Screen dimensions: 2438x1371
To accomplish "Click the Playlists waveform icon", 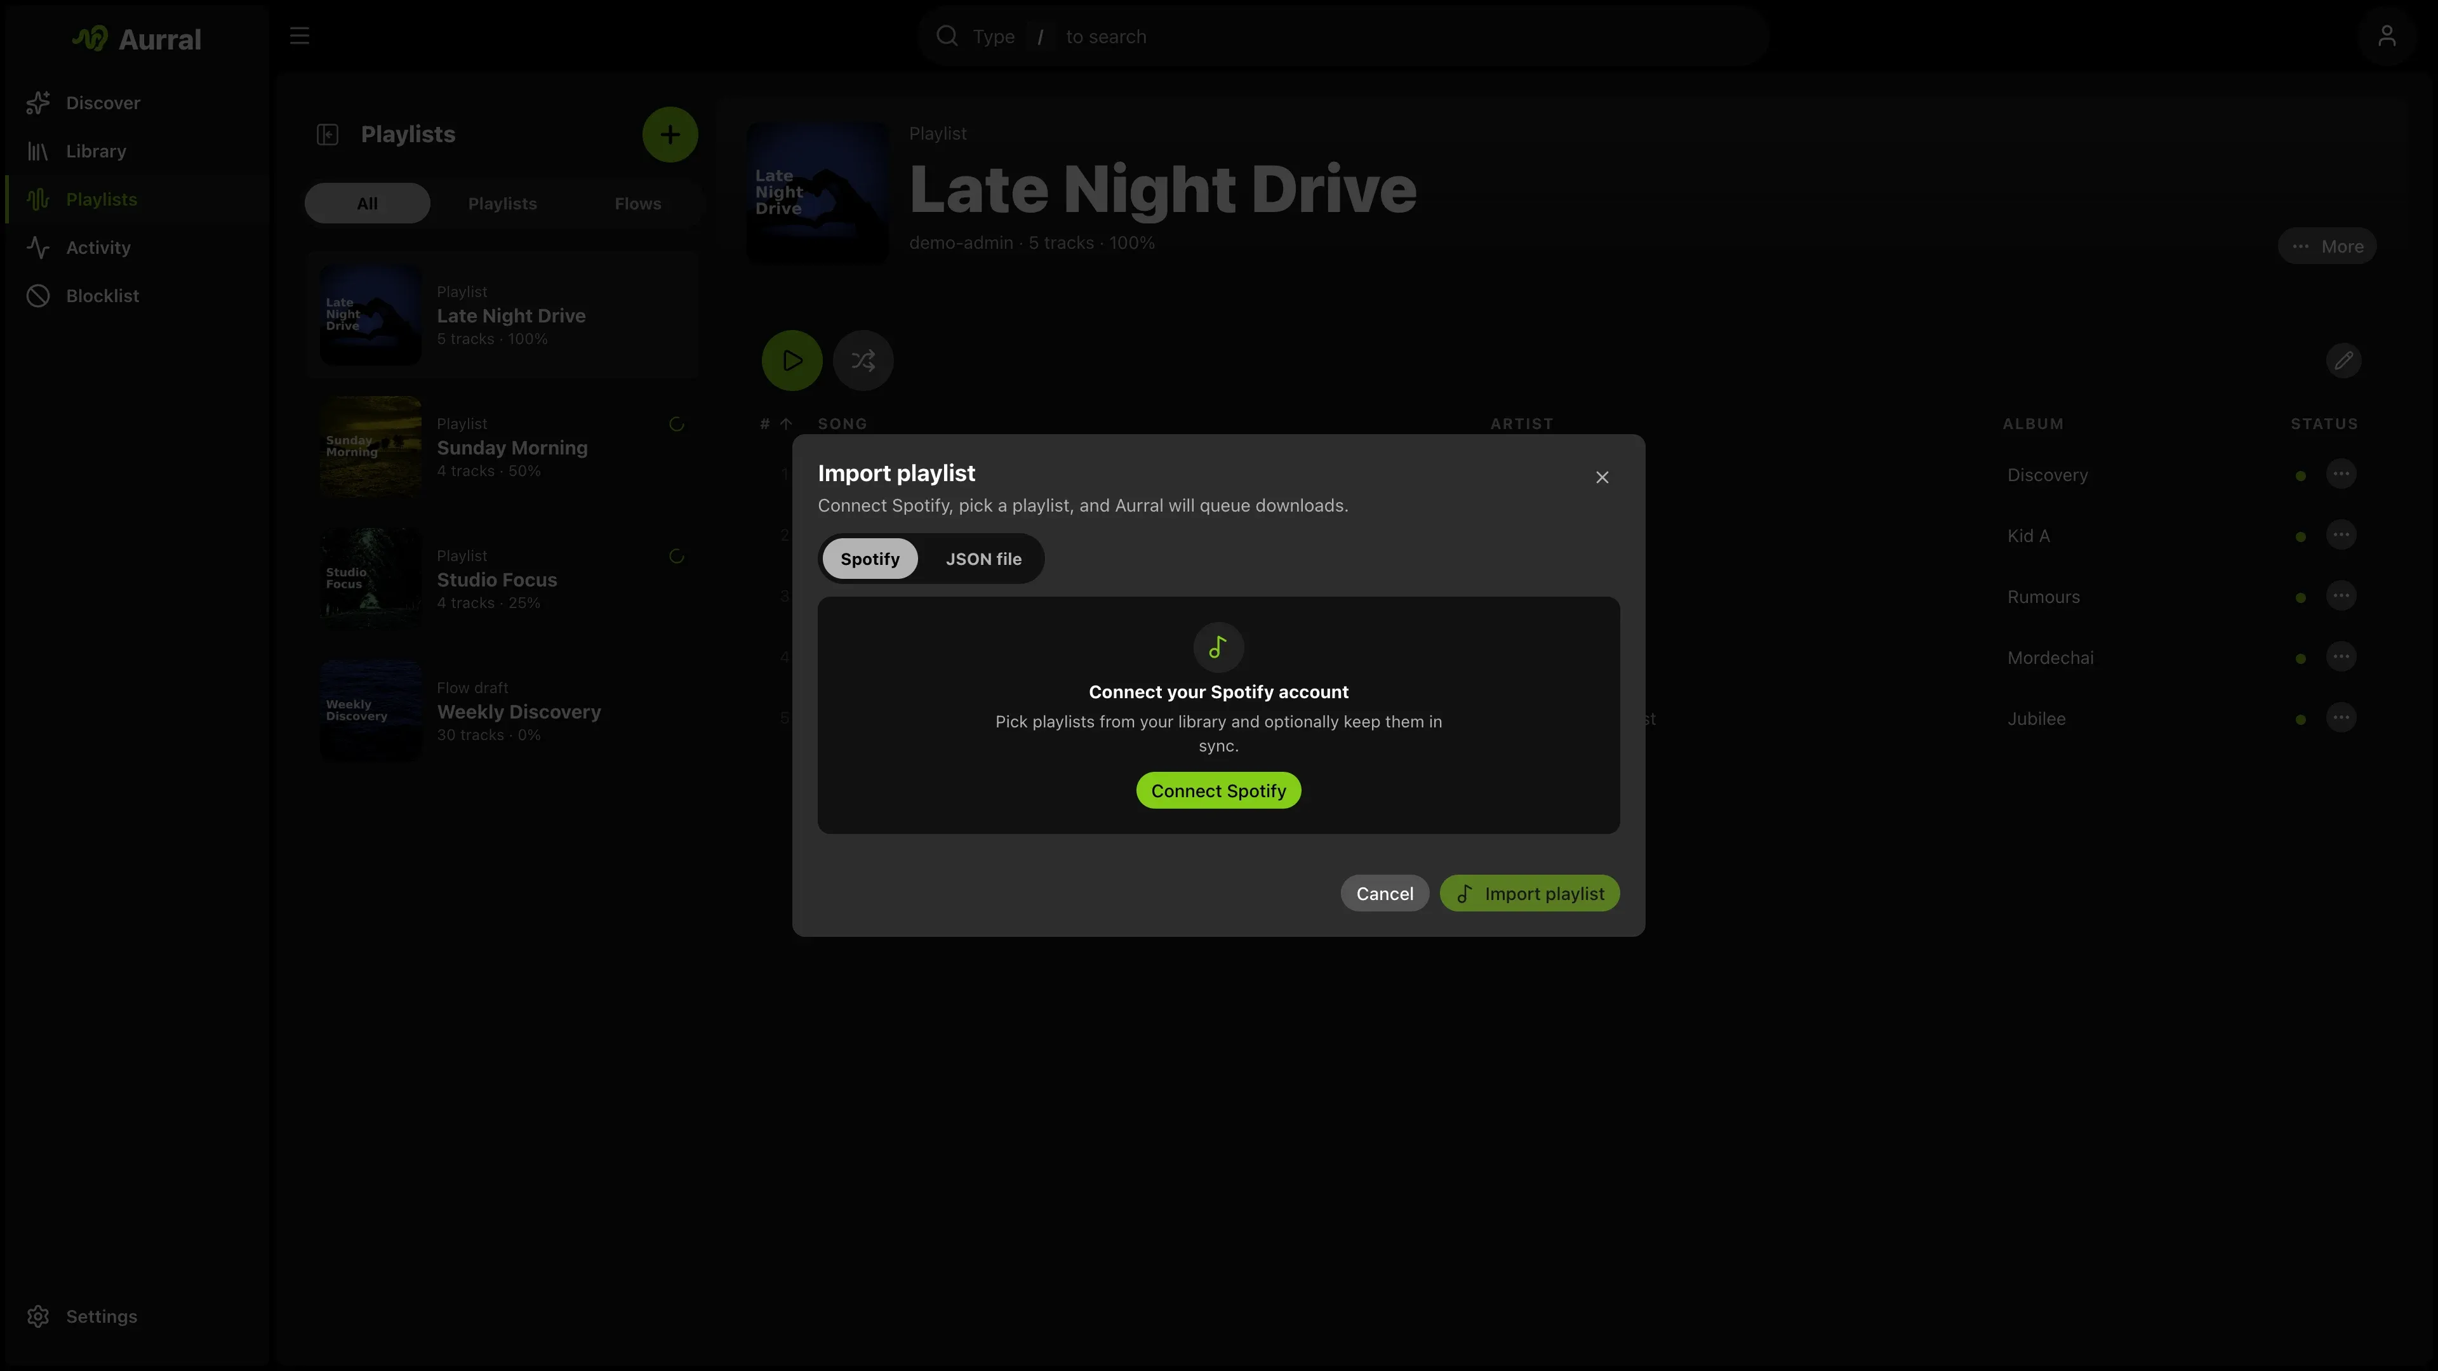I will pyautogui.click(x=38, y=199).
